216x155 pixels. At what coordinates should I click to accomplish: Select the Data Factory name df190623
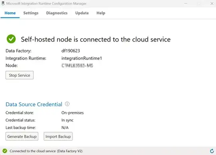71,51
